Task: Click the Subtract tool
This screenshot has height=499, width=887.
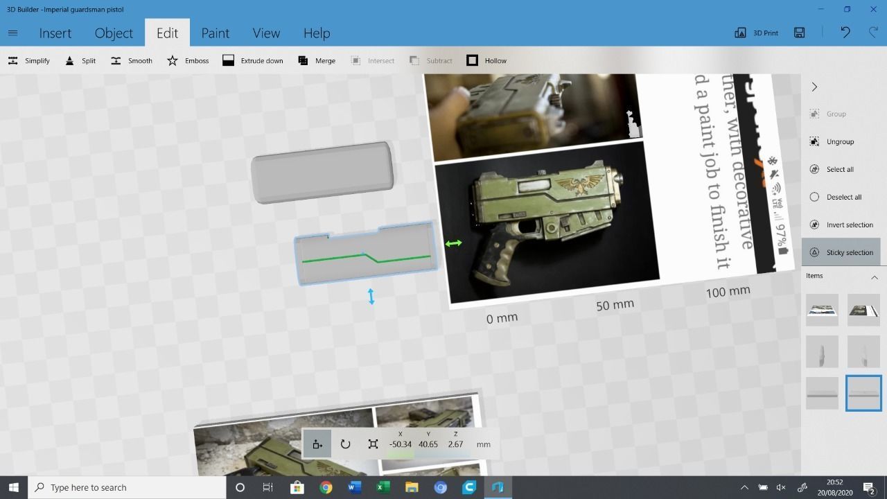Action: tap(431, 60)
